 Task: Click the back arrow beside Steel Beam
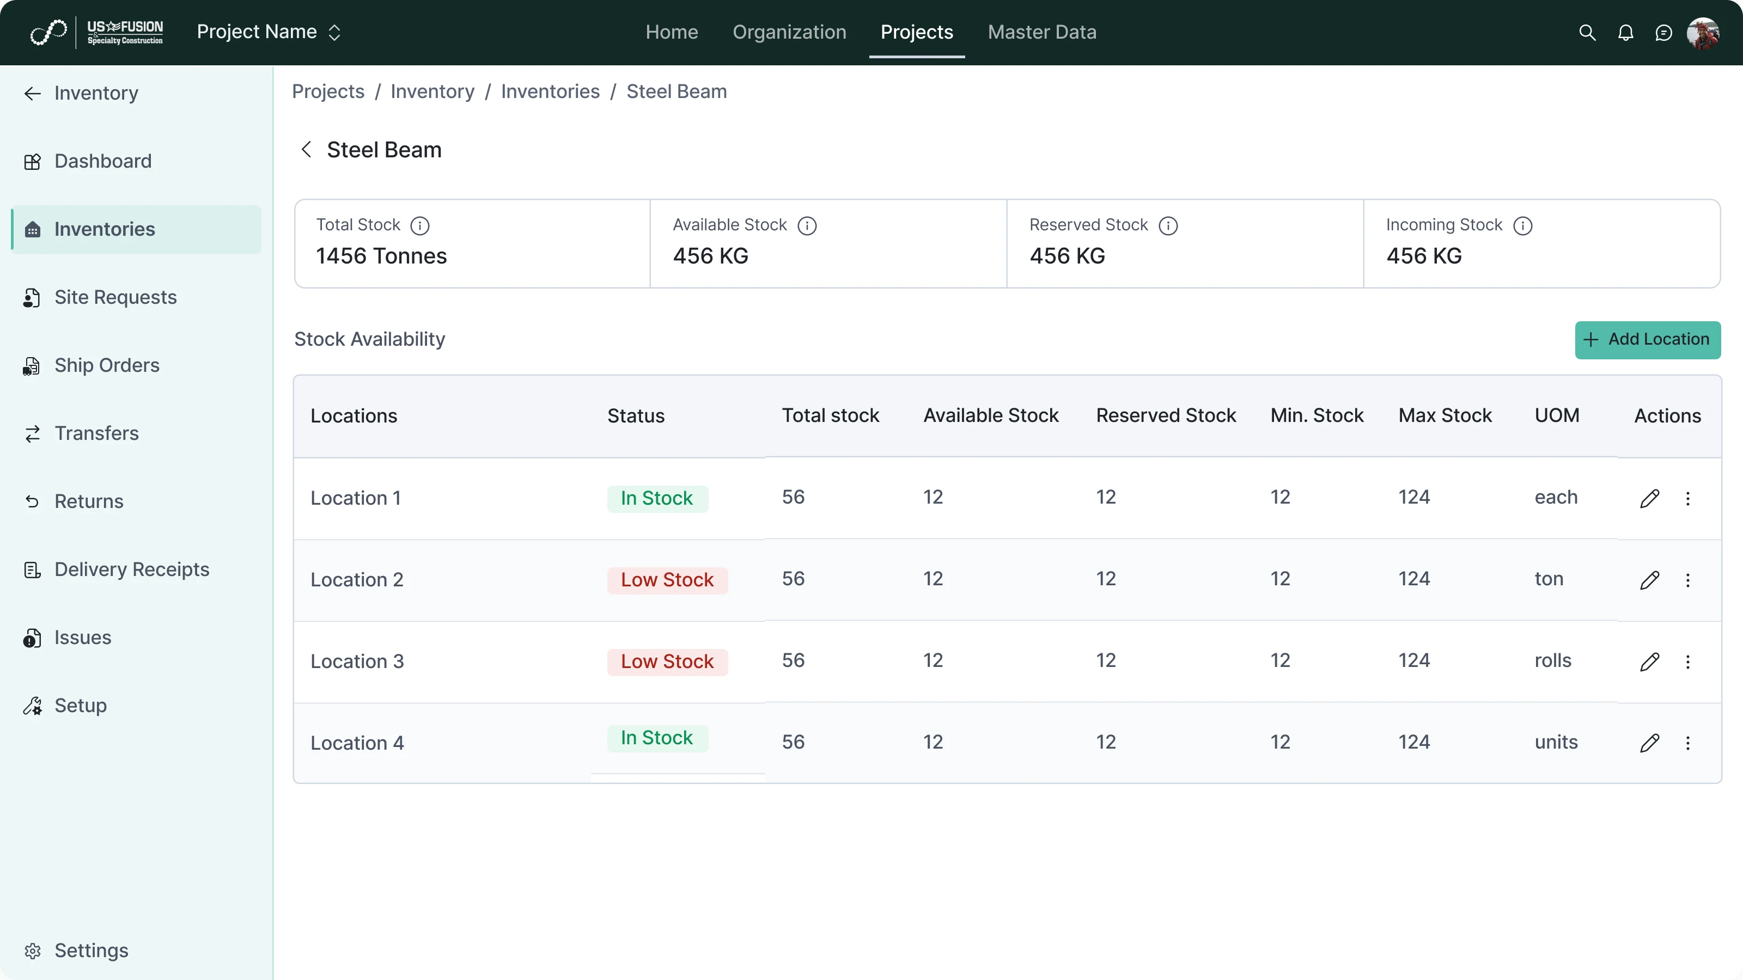coord(306,149)
